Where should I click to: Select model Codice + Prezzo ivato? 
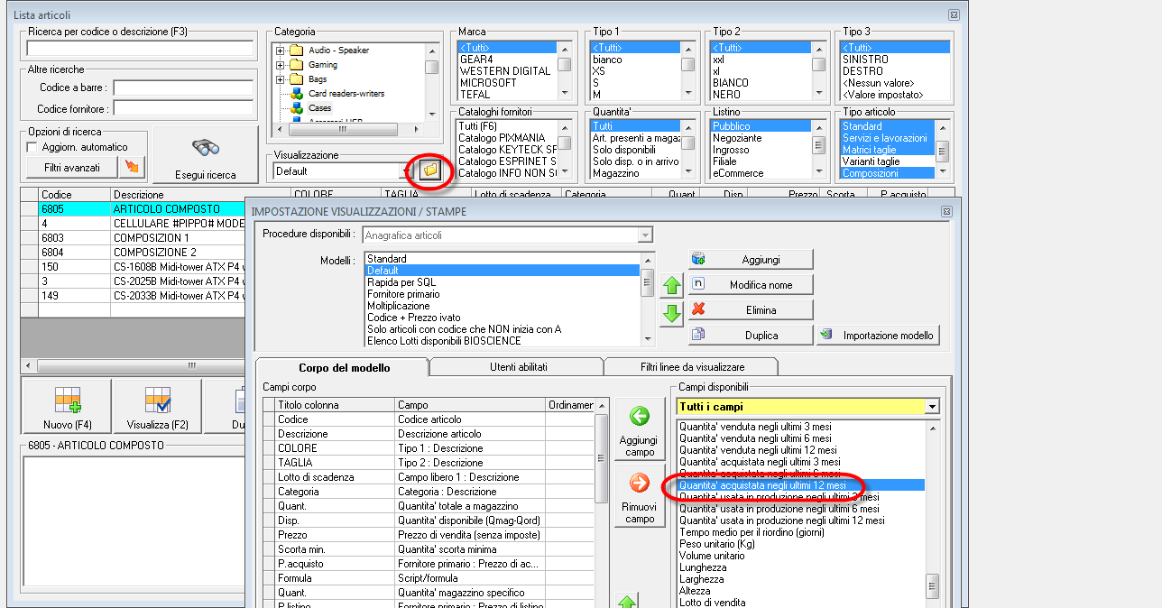click(503, 318)
